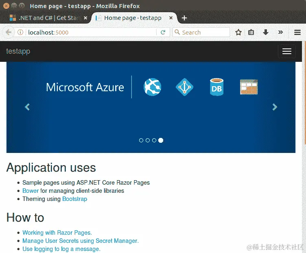This screenshot has width=306, height=253.
Task: Open the Firefox hamburger menu
Action: click(x=297, y=32)
